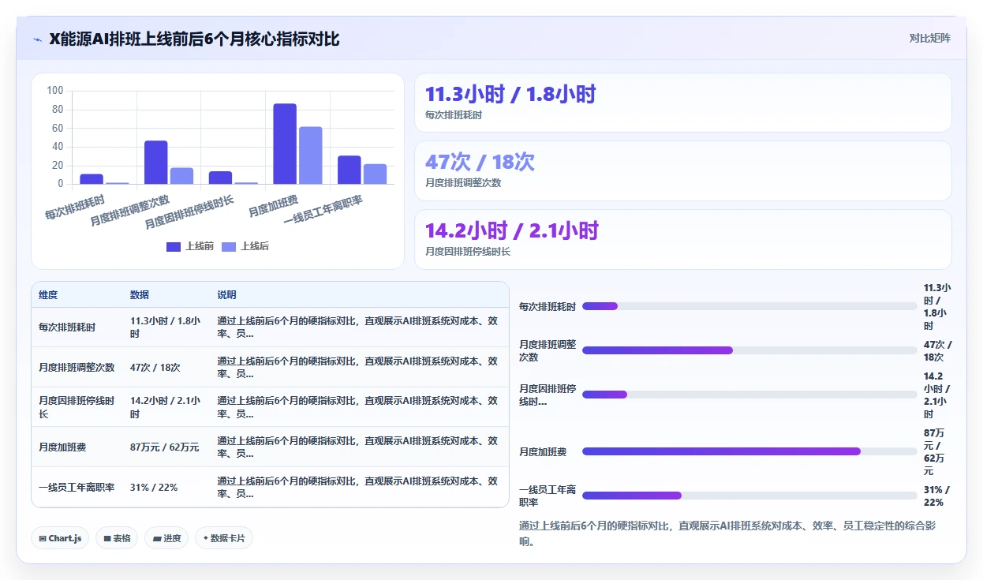Click the 月度加班费 上线前 chart bar
The height and width of the screenshot is (580, 983).
(x=285, y=144)
